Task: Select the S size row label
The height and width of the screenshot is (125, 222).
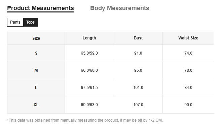Action: (36, 53)
